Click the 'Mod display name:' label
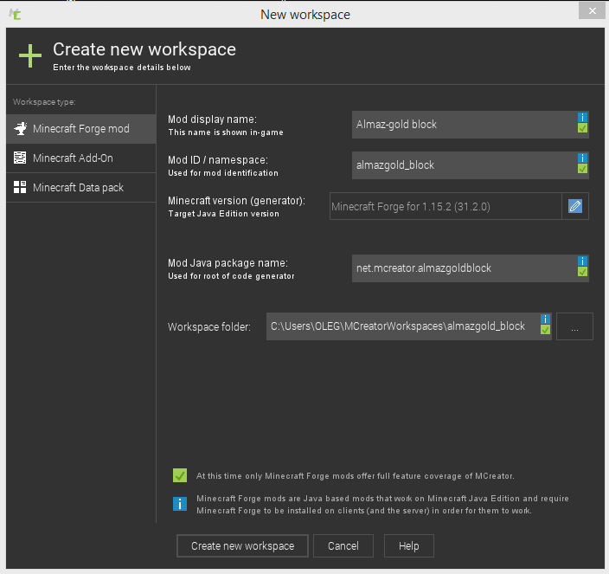The width and height of the screenshot is (609, 574). (x=212, y=119)
